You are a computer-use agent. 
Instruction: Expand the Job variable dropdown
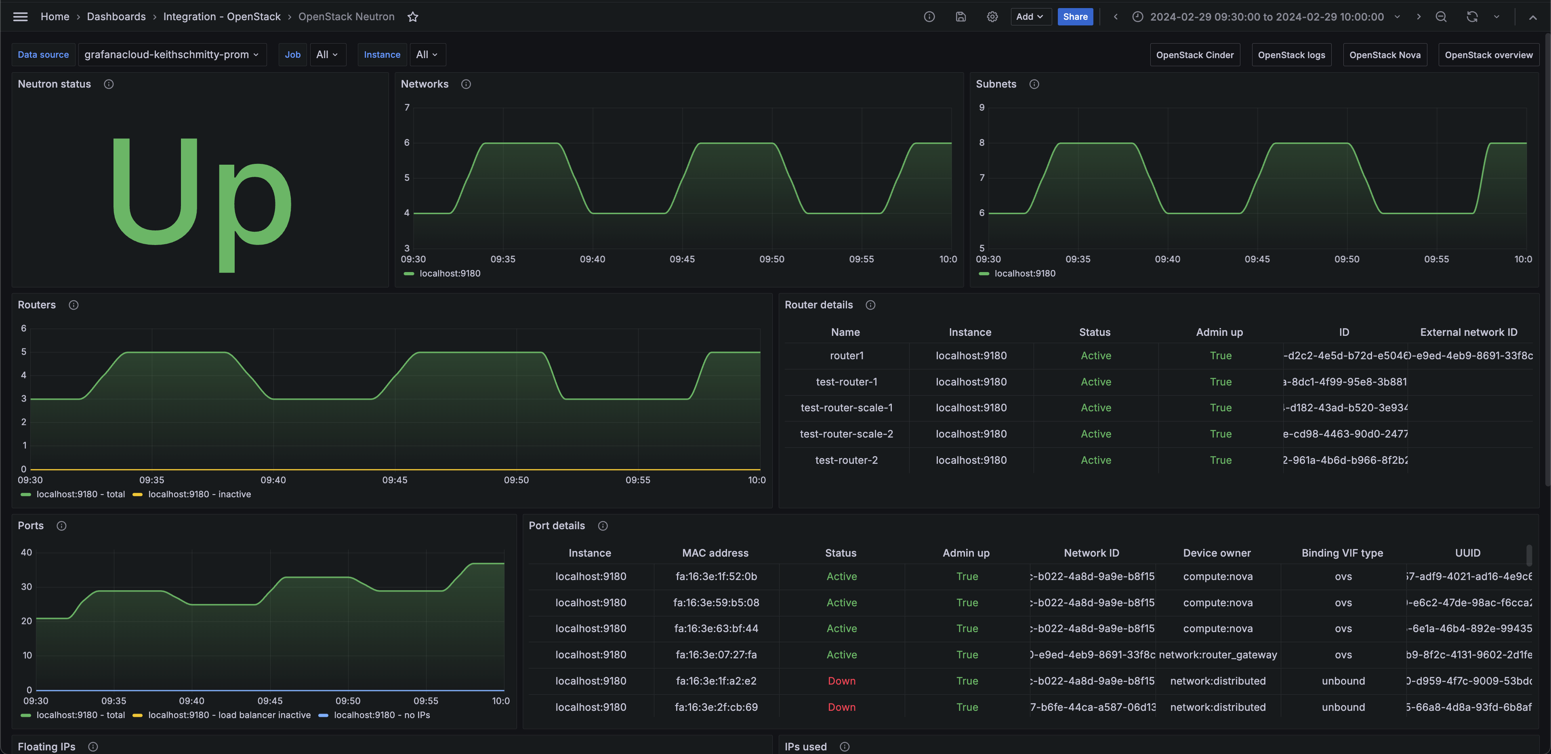(327, 55)
